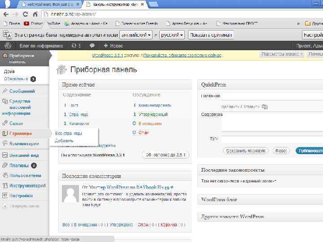Click the please update now link
Image resolution: width=323 pixels, height=242 pixels.
pos(183,55)
